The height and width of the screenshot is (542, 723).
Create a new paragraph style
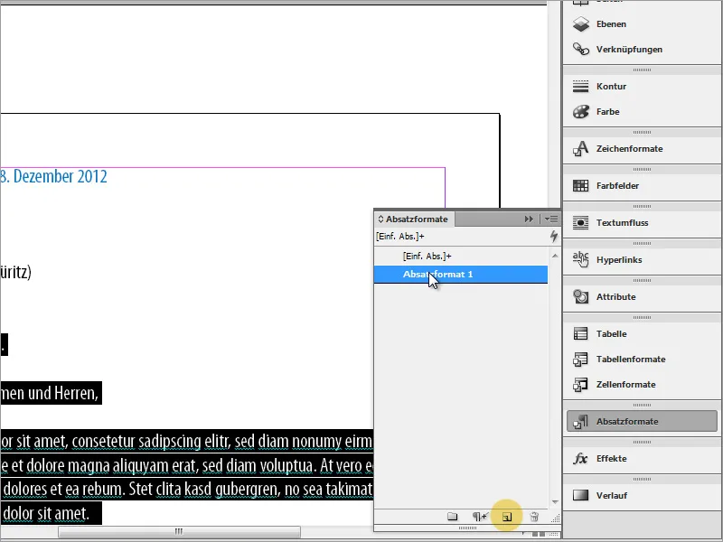(509, 516)
